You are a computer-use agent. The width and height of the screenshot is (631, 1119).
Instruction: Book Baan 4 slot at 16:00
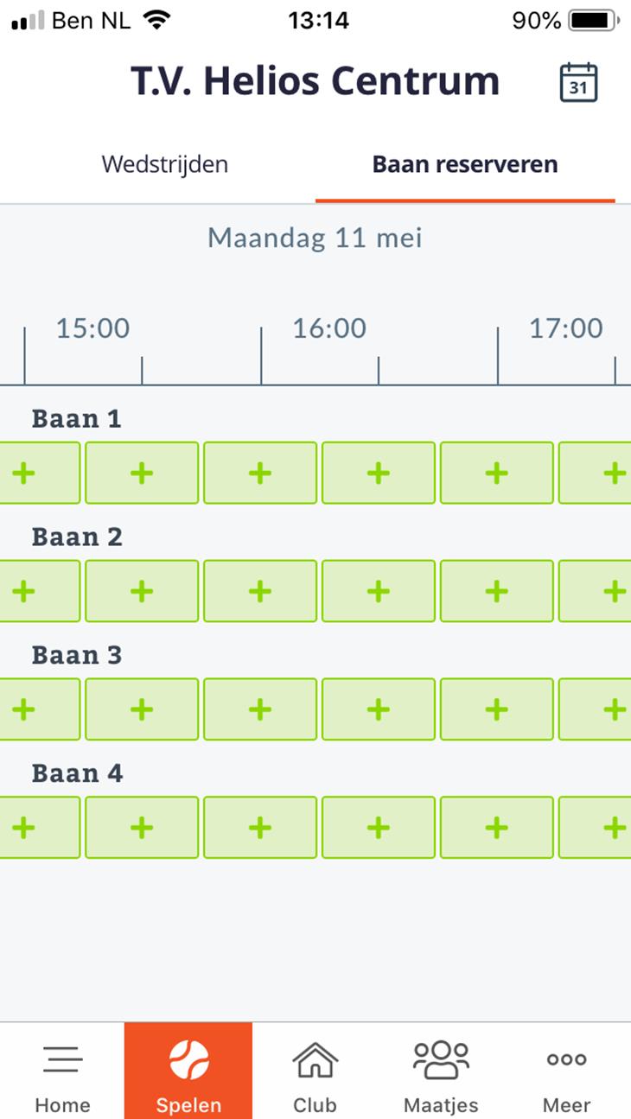260,828
